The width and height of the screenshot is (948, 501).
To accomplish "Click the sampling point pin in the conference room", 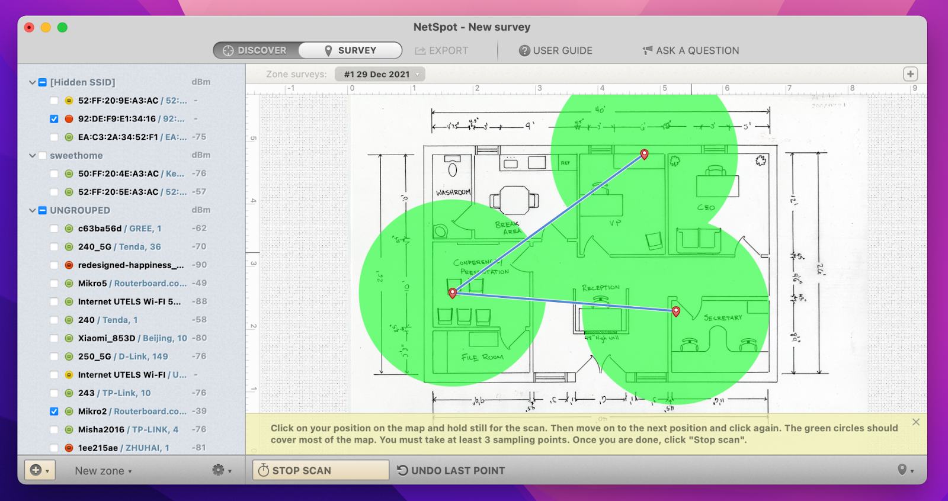I will pyautogui.click(x=453, y=293).
